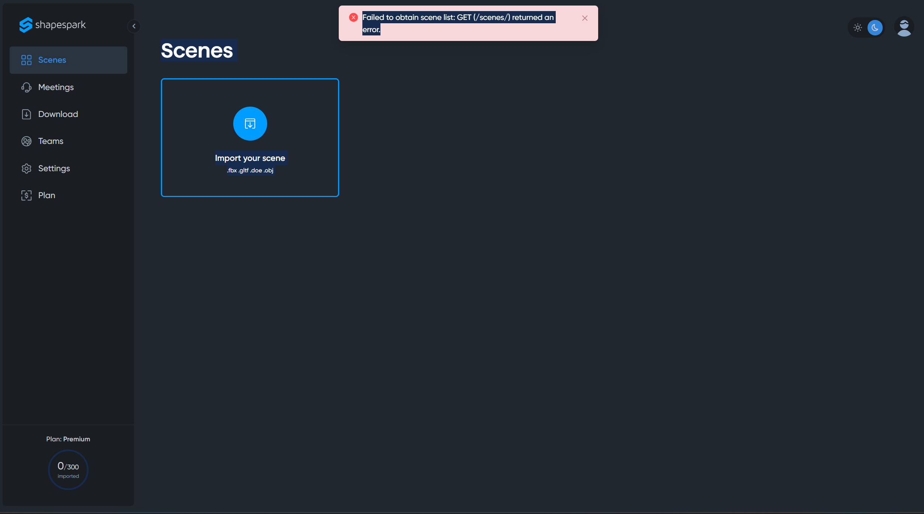The width and height of the screenshot is (924, 514).
Task: Go to Teams menu item
Action: pos(51,141)
